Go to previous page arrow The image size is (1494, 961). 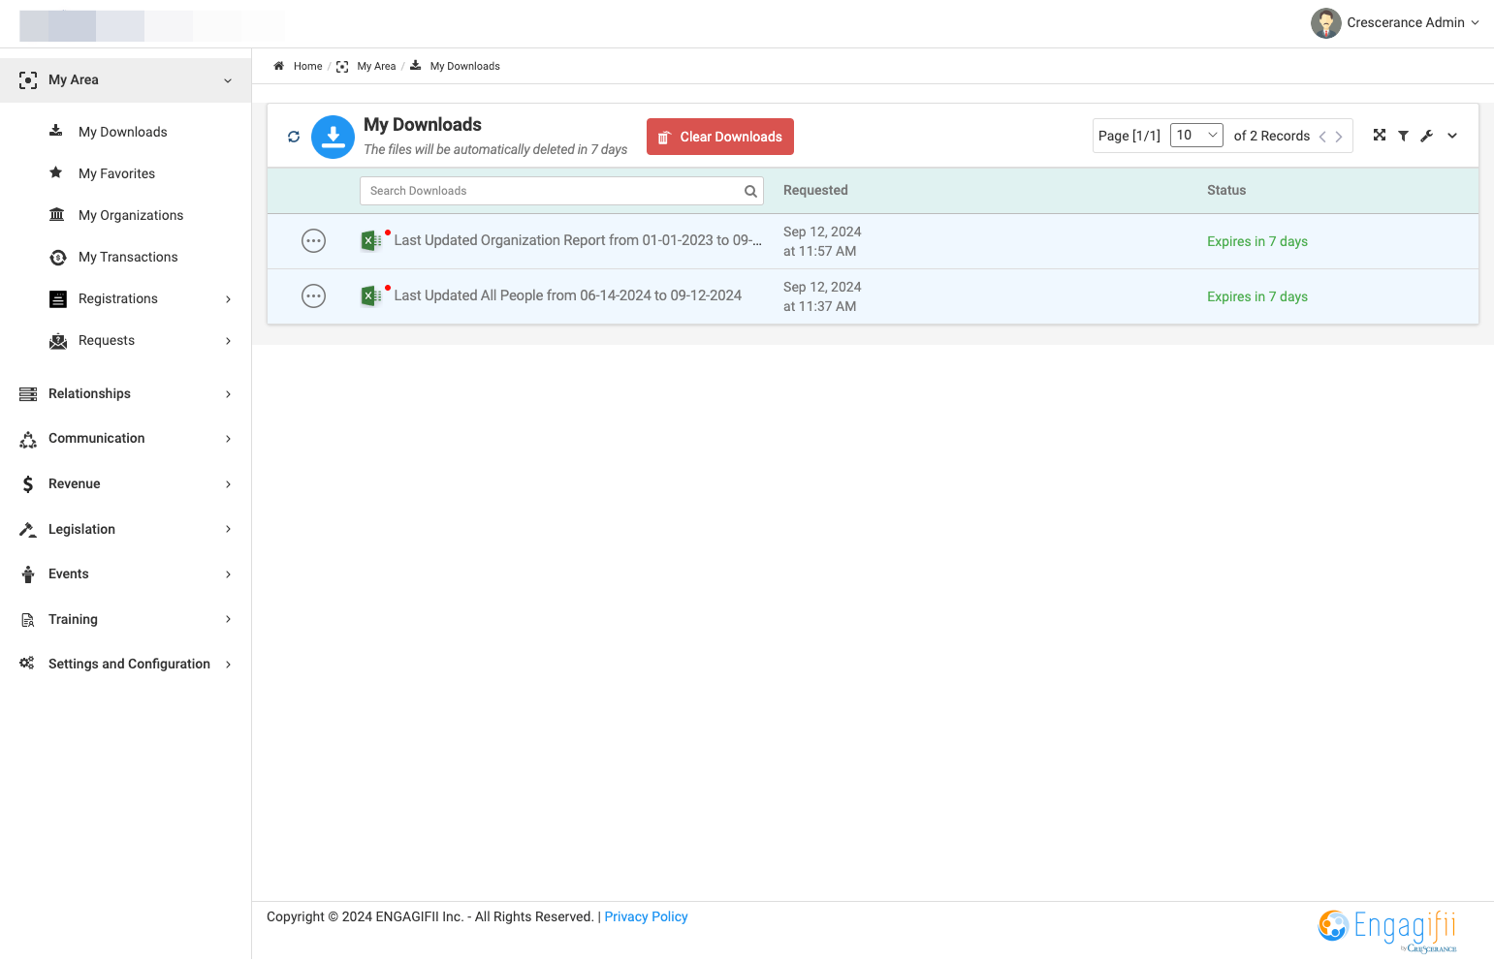coord(1322,137)
